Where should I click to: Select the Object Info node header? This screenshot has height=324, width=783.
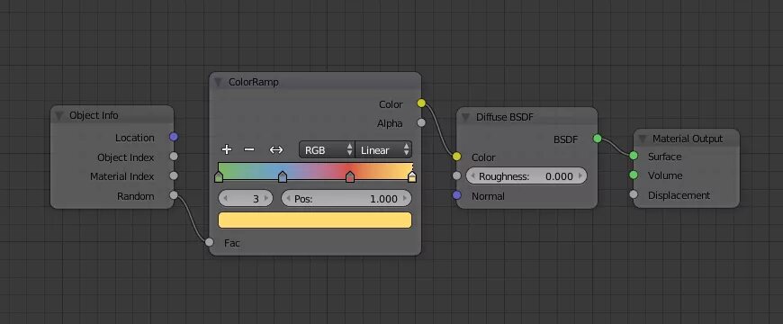click(112, 115)
